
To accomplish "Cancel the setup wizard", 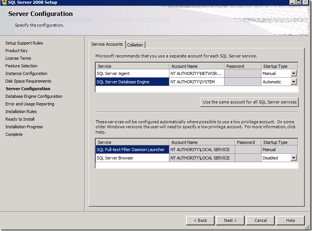I will [x=261, y=220].
